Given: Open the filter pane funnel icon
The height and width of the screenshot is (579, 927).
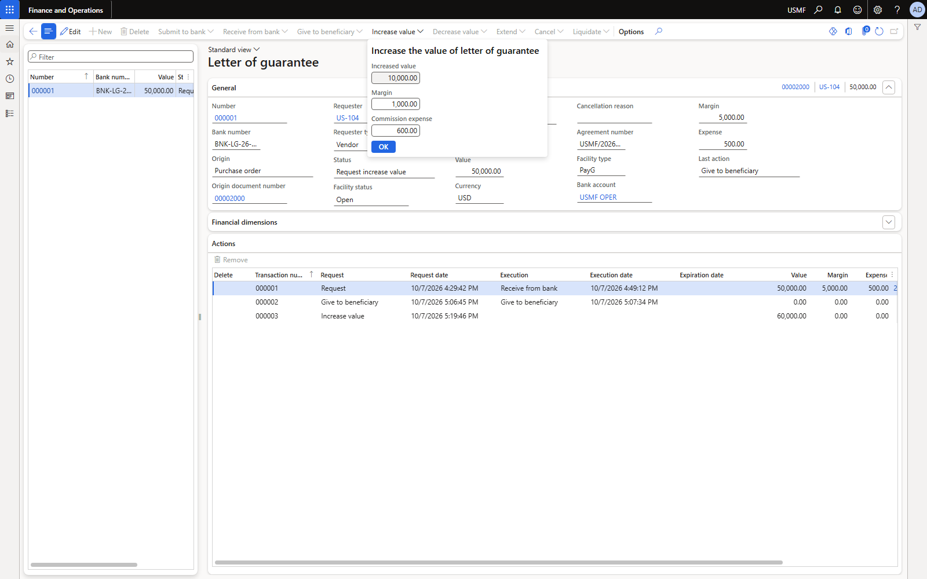Looking at the screenshot, I should coord(917,27).
